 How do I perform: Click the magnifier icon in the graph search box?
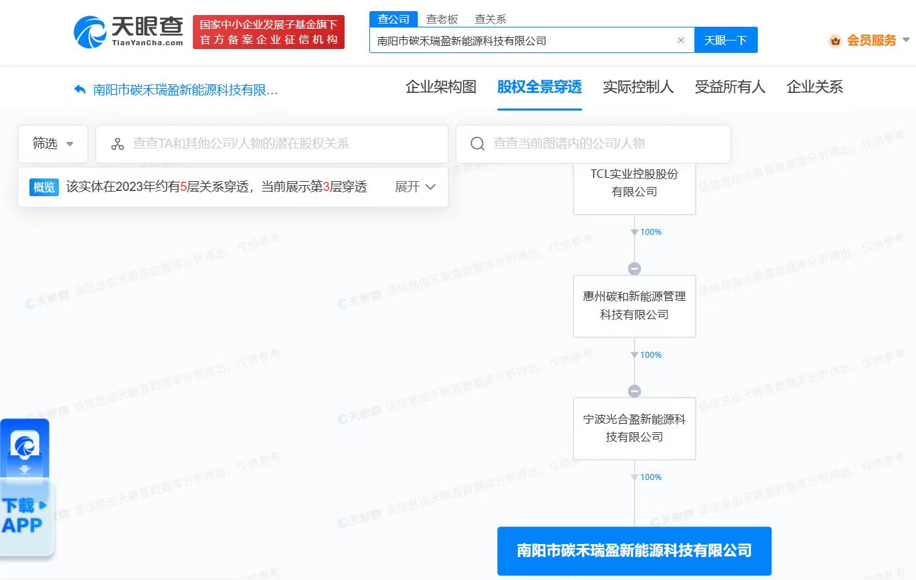pos(477,143)
